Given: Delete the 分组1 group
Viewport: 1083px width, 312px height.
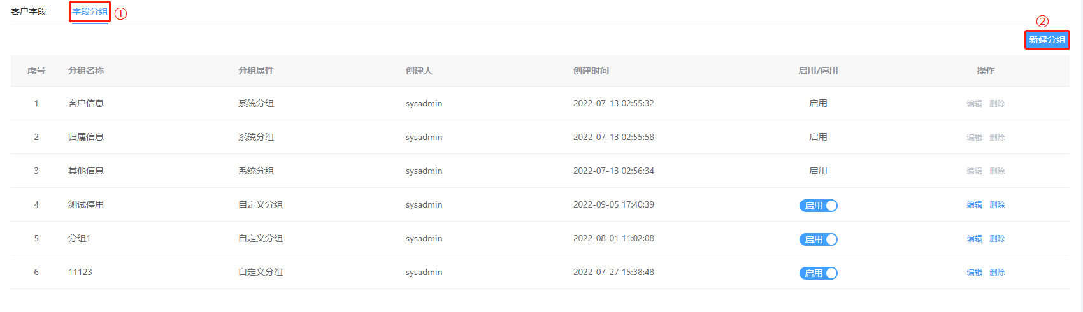Looking at the screenshot, I should click(x=997, y=239).
